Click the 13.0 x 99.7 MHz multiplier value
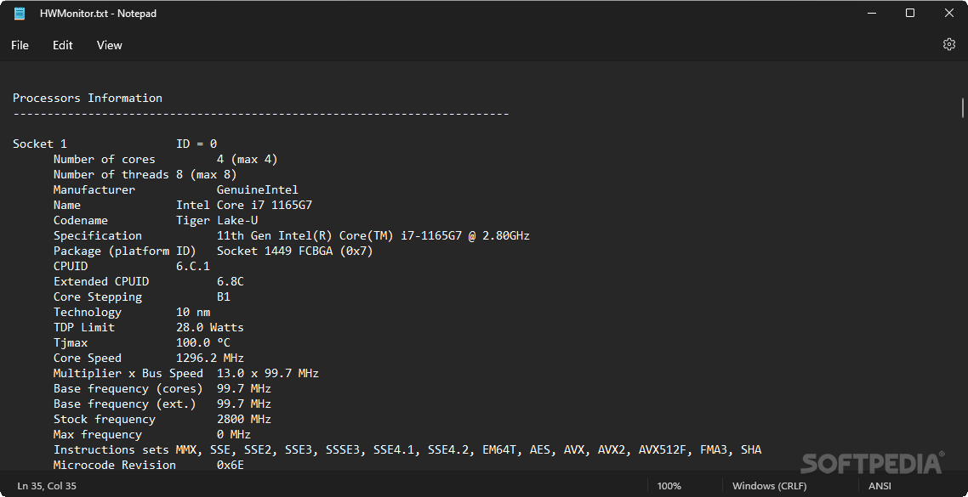968x497 pixels. point(268,373)
